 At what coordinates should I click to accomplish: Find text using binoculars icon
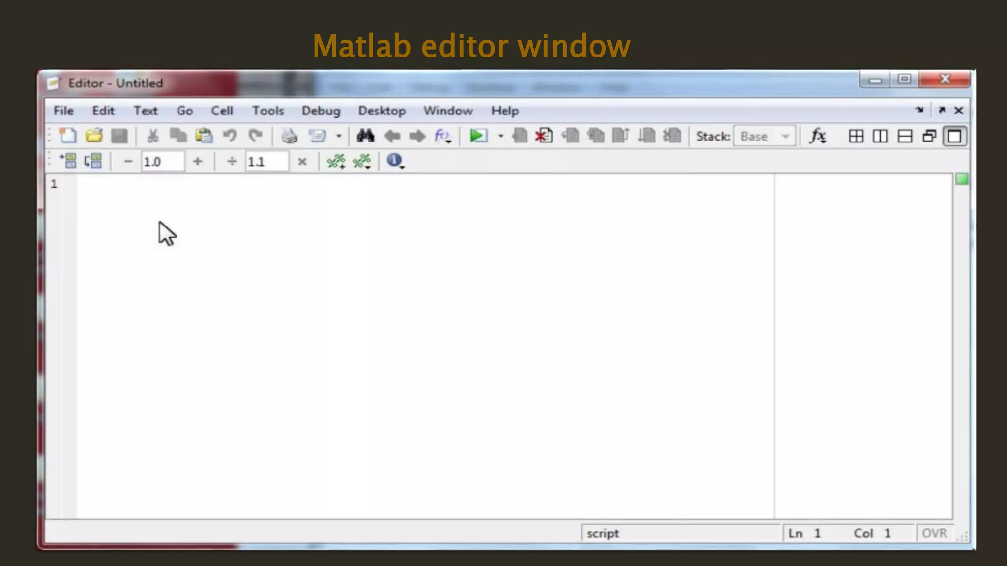pos(365,136)
